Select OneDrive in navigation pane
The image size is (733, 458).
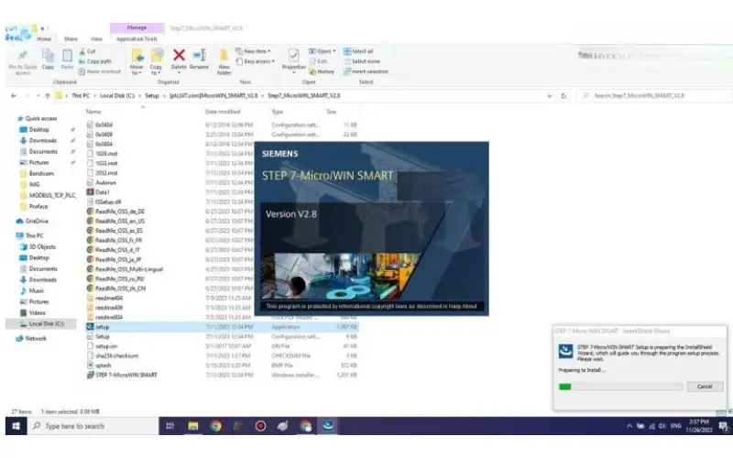[37, 221]
